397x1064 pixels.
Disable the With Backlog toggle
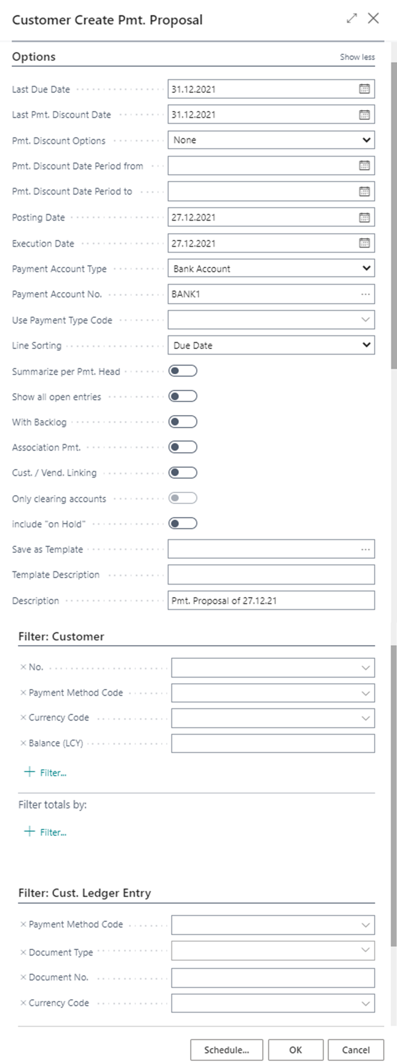point(184,422)
